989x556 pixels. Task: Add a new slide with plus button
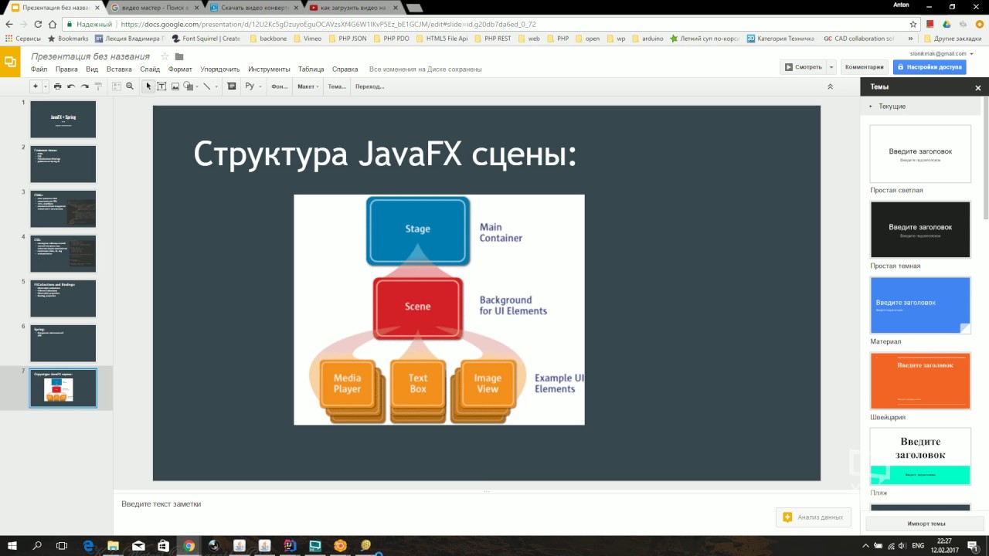coord(36,86)
